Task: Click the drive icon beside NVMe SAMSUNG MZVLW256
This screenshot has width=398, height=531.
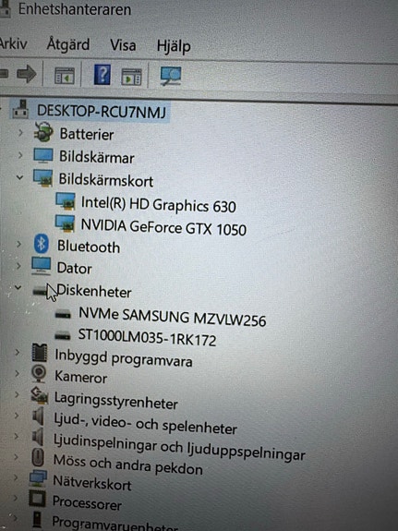Action: pos(63,315)
